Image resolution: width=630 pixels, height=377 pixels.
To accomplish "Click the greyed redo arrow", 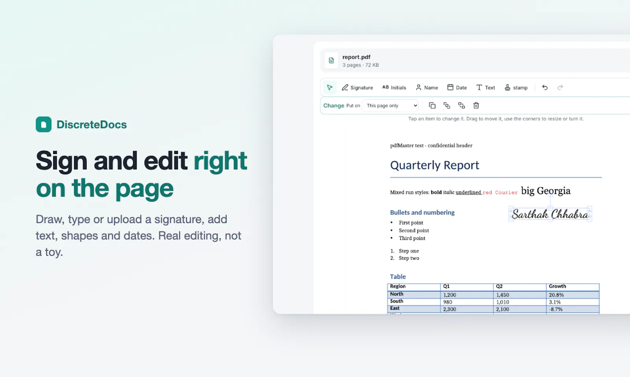I will click(560, 87).
